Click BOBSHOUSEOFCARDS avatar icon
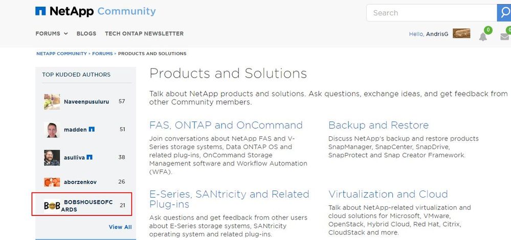Image resolution: width=511 pixels, height=240 pixels. point(52,205)
